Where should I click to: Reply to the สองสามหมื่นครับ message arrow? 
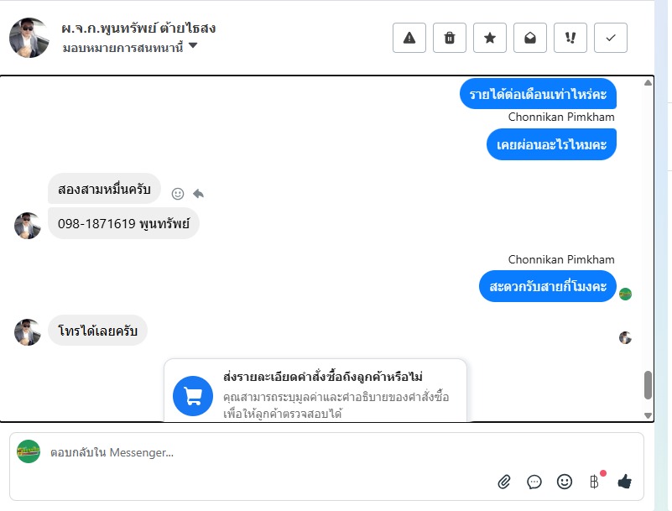click(x=198, y=194)
